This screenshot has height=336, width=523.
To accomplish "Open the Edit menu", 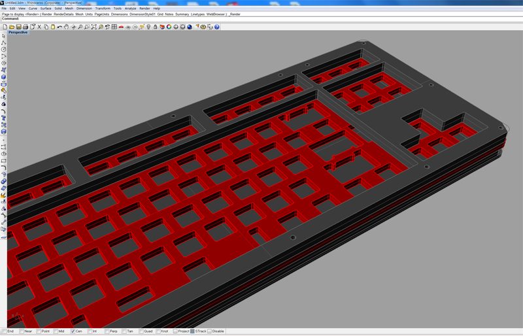I will coord(12,8).
